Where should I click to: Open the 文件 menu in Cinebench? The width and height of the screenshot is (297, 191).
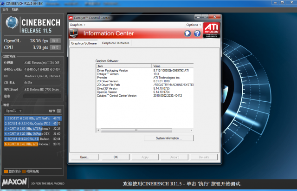pyautogui.click(x=5, y=9)
